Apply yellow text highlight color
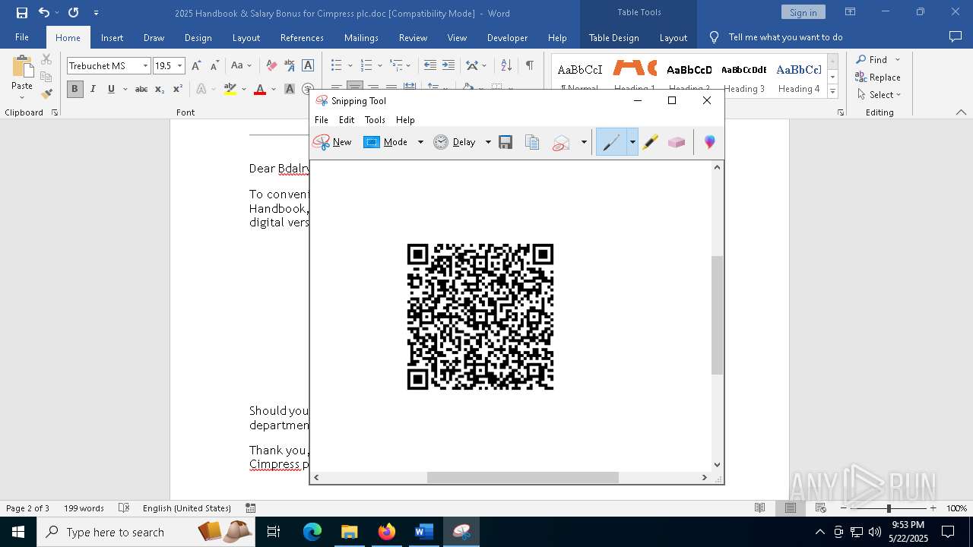973x547 pixels. [x=230, y=89]
